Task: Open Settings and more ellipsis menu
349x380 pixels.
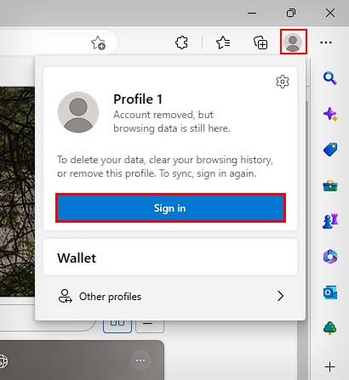Action: tap(326, 43)
